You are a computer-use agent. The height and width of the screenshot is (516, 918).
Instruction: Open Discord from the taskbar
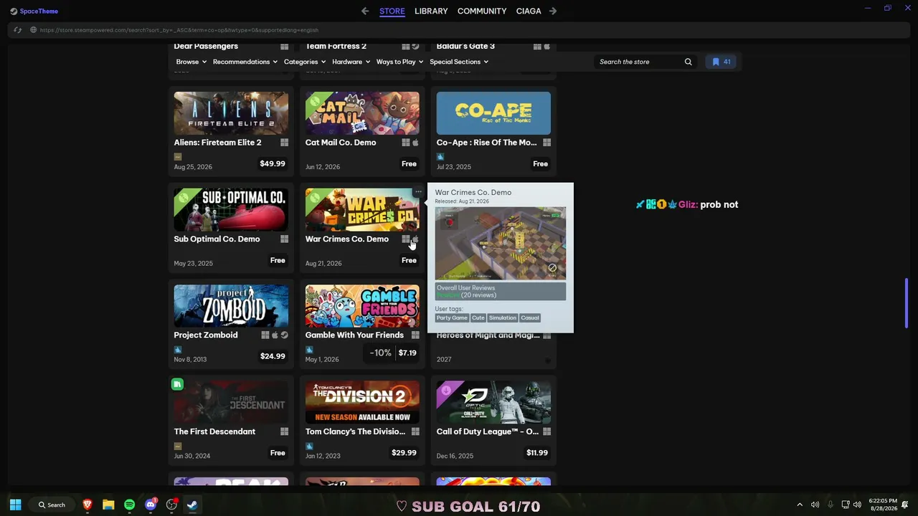pyautogui.click(x=151, y=505)
